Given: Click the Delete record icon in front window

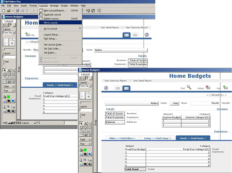Looking at the screenshot, I should [208, 87].
